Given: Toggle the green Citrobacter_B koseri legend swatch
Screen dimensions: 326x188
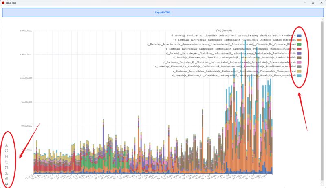Looking at the screenshot, I should (x=299, y=44).
